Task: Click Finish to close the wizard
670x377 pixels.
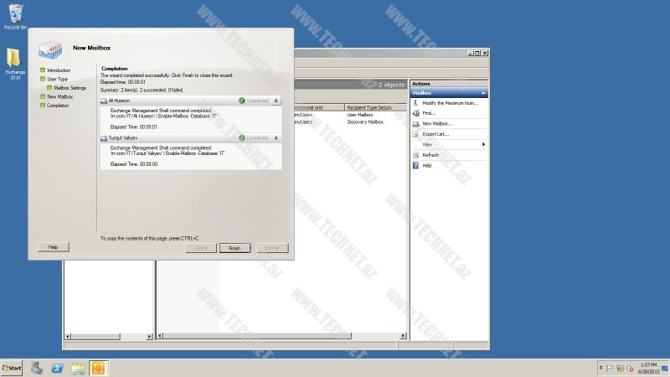Action: coord(234,248)
